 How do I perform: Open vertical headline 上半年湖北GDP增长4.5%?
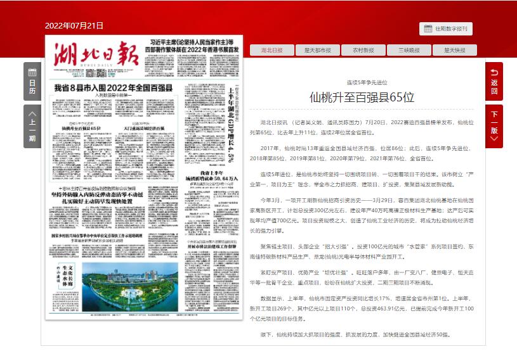click(231, 125)
